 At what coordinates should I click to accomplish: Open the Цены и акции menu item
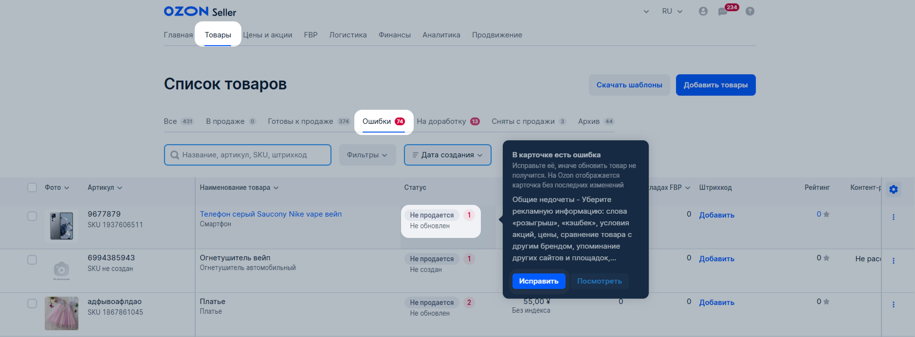click(268, 35)
